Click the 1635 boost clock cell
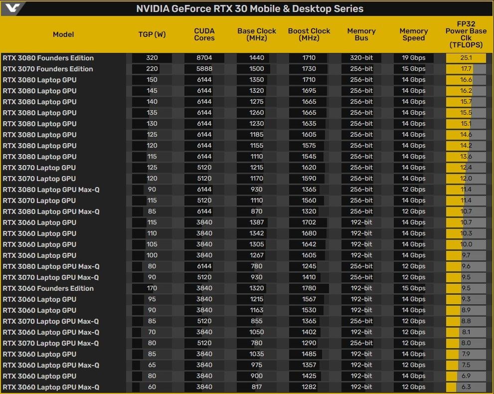 [309, 124]
